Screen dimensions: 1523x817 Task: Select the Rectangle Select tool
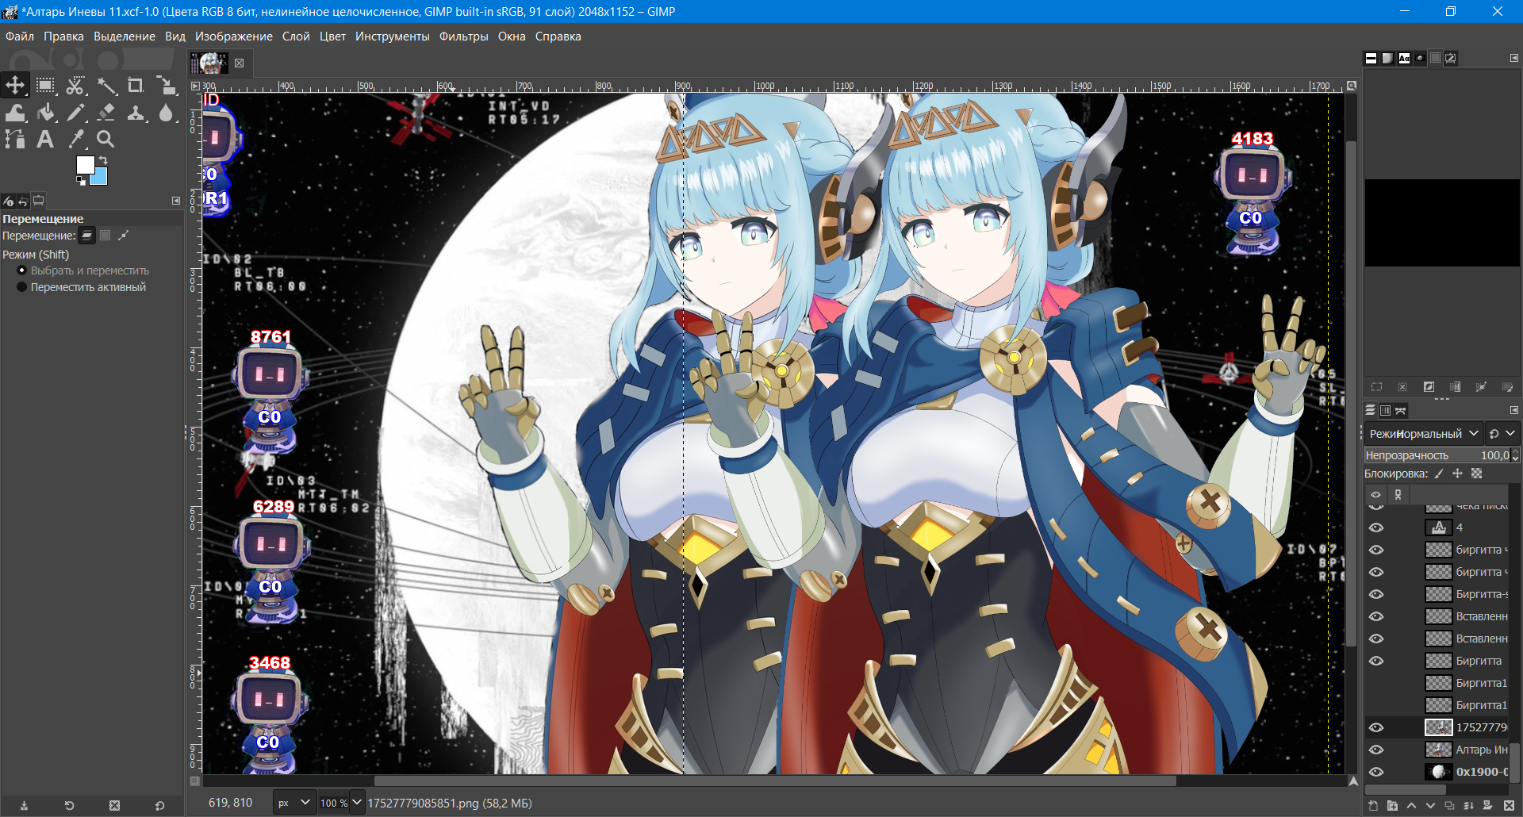[x=45, y=86]
